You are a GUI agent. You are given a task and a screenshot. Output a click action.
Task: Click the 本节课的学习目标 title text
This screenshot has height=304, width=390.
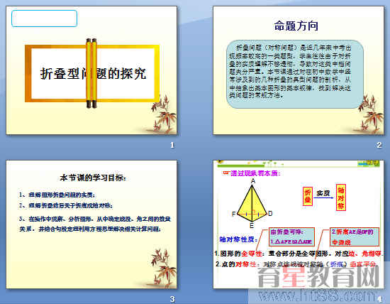point(93,178)
